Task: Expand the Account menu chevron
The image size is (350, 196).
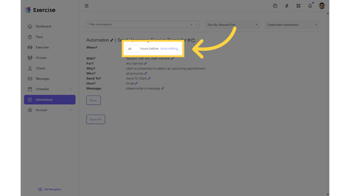Action: click(70, 110)
